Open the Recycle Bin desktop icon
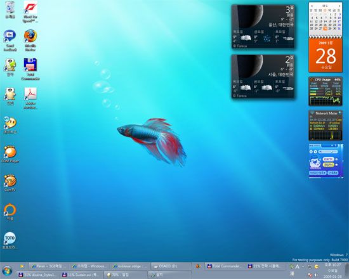Viewport: 349px width, 279px height. pos(10,10)
